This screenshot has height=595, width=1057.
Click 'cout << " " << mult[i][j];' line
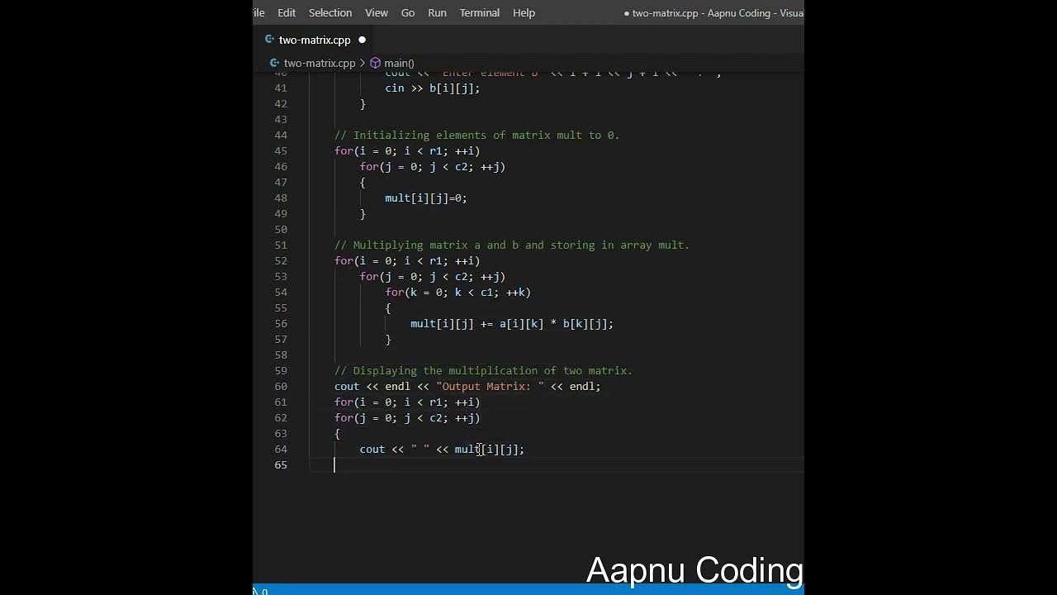[x=442, y=449]
